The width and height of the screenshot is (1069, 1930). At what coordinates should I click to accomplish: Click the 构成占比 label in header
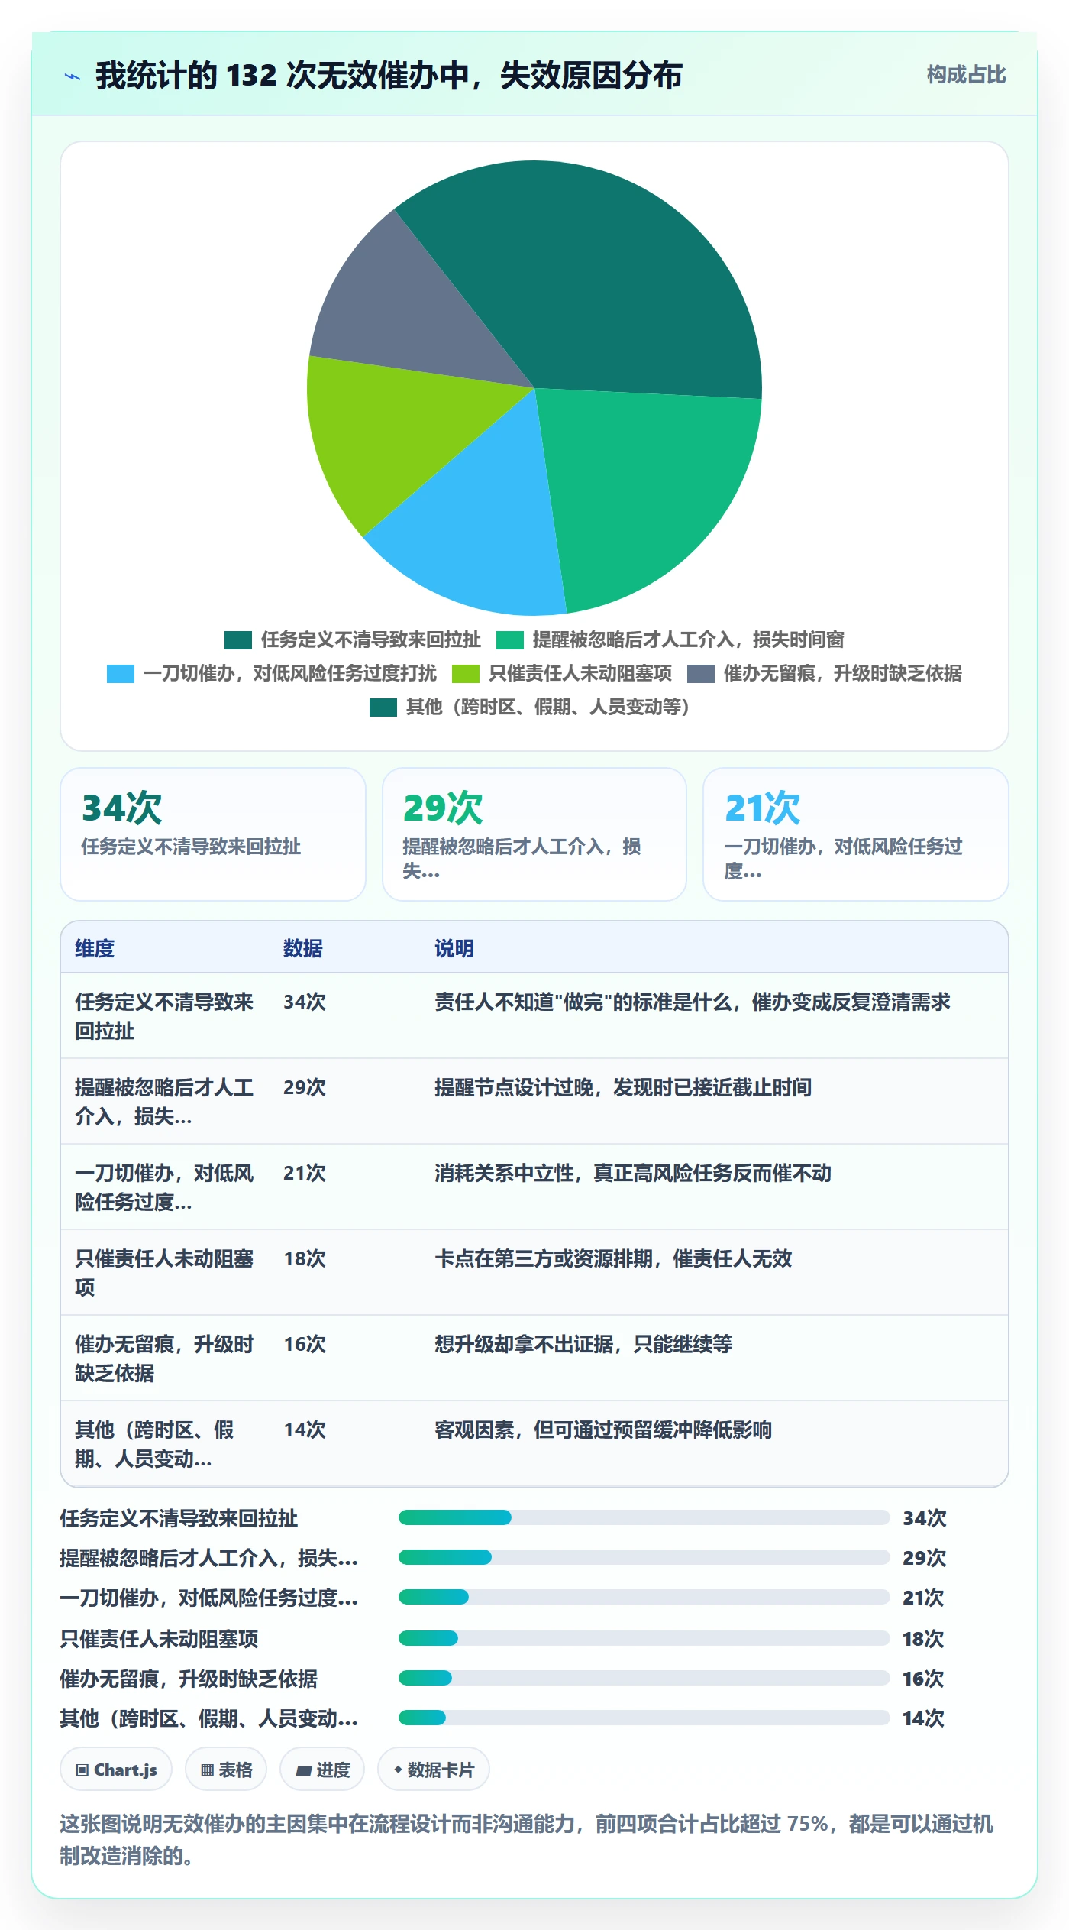coord(966,75)
